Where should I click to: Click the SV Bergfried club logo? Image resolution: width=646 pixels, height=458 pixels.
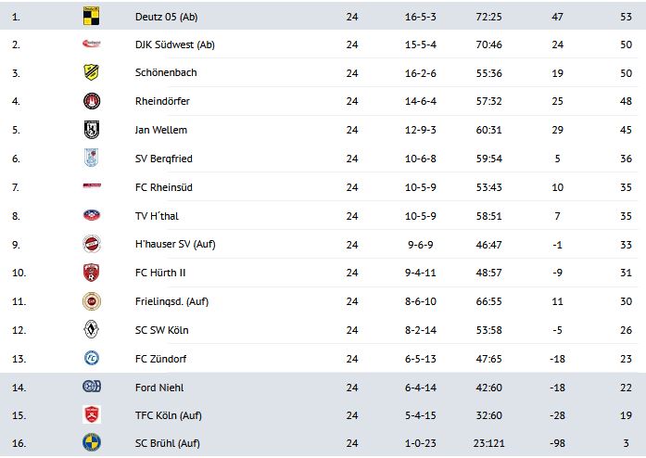click(x=92, y=159)
